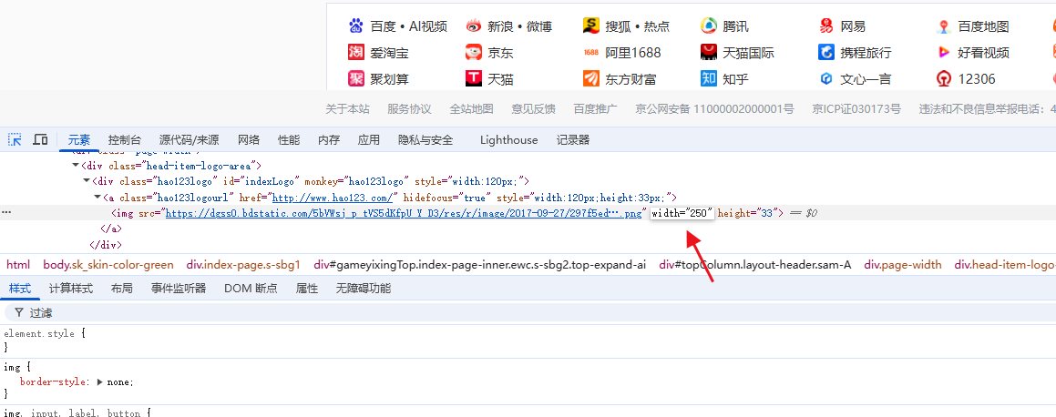The width and height of the screenshot is (1056, 417).
Task: Open the 聚划算 site icon
Action: click(x=355, y=78)
